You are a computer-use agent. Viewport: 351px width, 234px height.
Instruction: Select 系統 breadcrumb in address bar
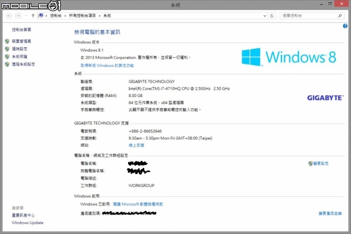[x=107, y=16]
